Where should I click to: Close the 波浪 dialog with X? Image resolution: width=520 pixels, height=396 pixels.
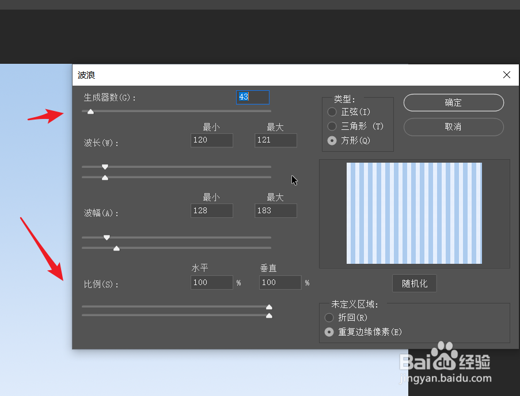(506, 75)
